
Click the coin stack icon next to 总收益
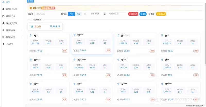[32, 26]
